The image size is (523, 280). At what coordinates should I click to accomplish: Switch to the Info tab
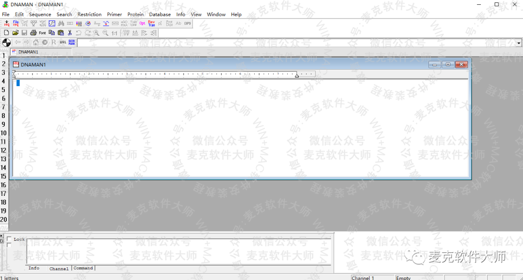34,268
